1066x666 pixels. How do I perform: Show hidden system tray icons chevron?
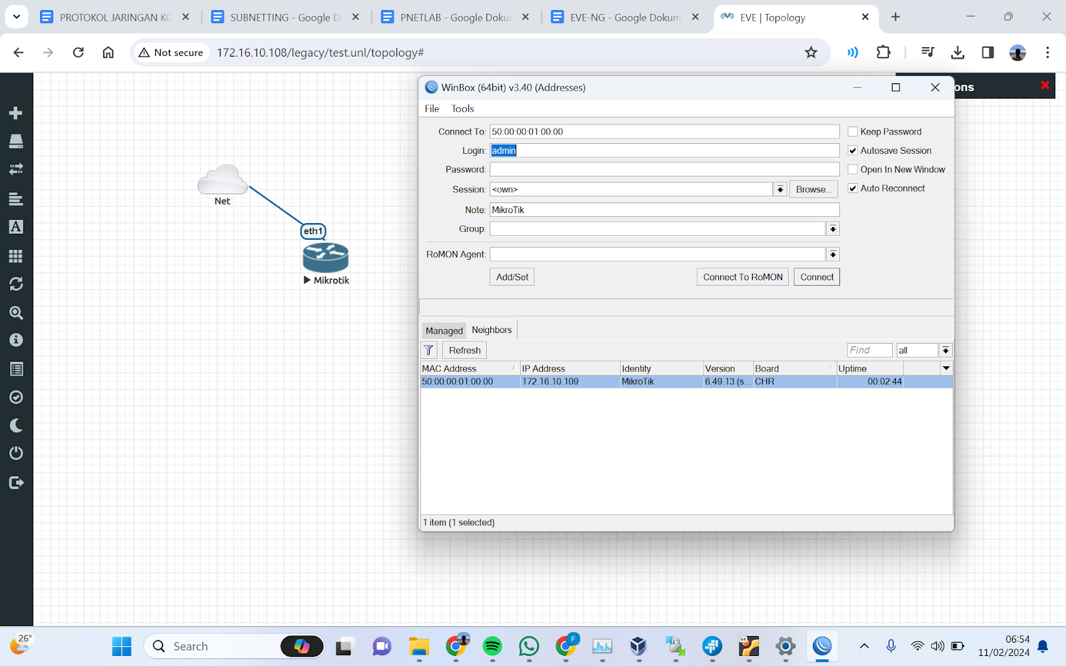coord(864,646)
